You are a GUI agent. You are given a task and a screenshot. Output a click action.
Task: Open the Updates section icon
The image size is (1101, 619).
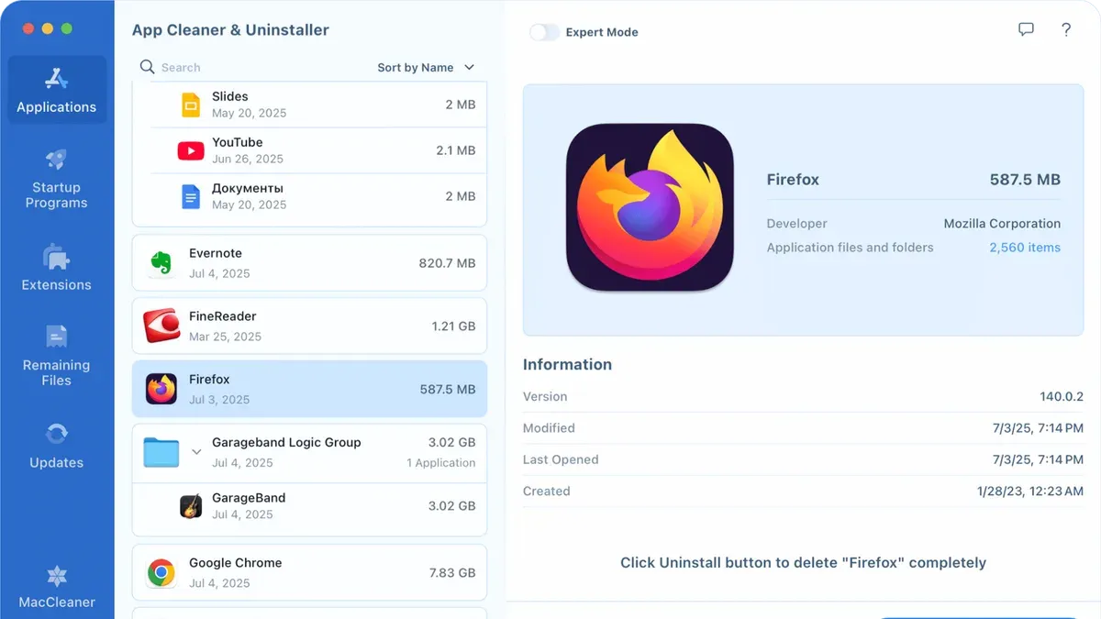pyautogui.click(x=56, y=433)
